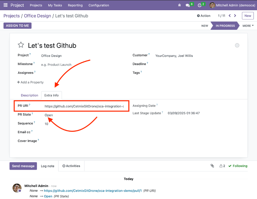
Task: Click the task completion circle at top right
Action: coord(237,45)
